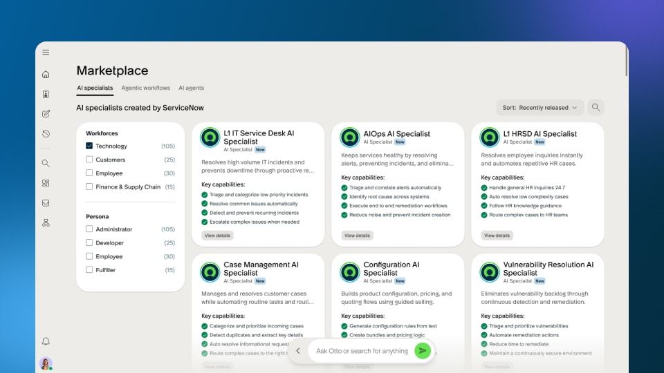This screenshot has height=373, width=664.
Task: Open Configuration AI Specialist title
Action: coord(391,269)
